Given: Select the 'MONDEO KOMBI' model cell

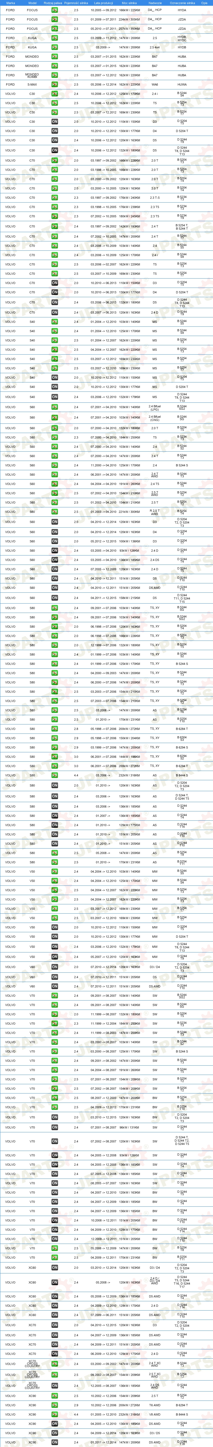Looking at the screenshot, I should 32,75.
